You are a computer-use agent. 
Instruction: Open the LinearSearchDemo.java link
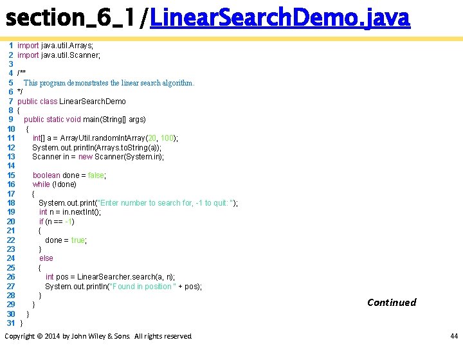pyautogui.click(x=280, y=18)
